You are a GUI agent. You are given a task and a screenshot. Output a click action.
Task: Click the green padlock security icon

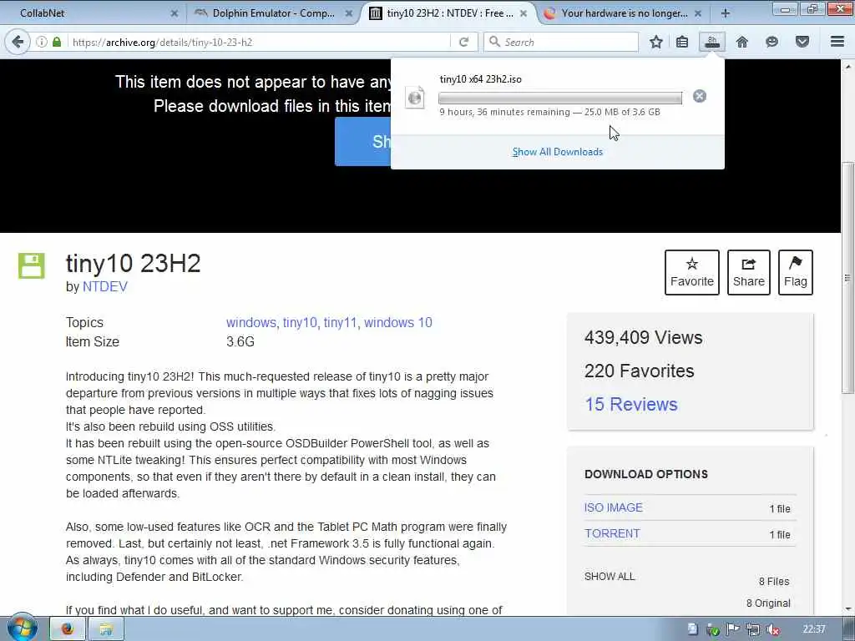57,42
